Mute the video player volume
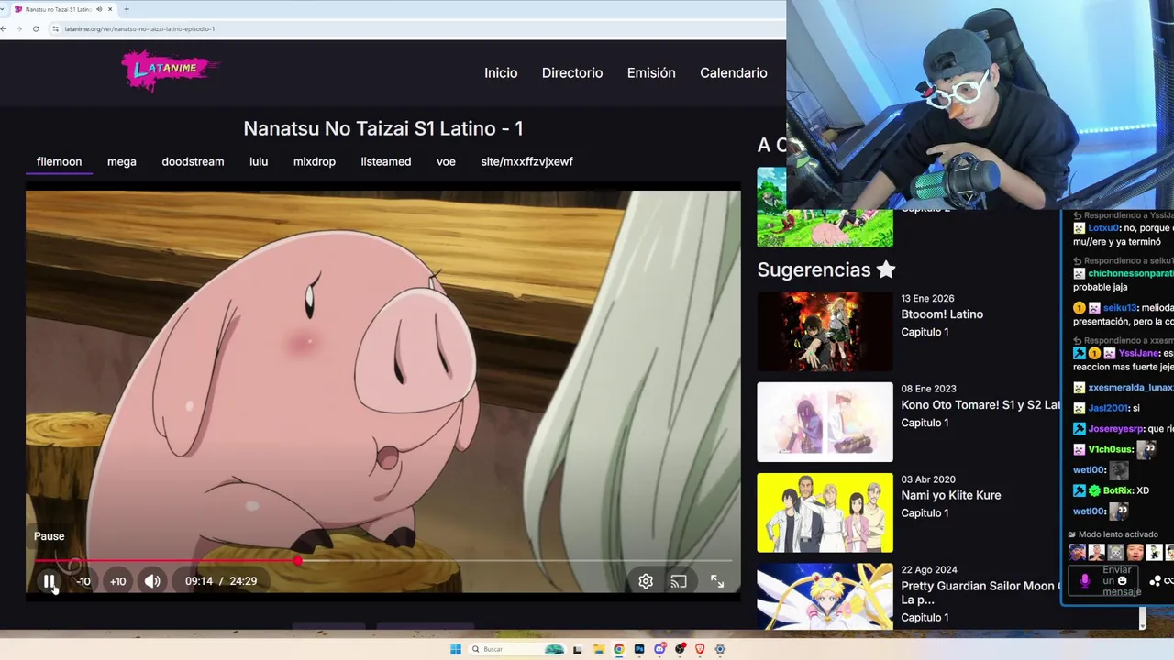This screenshot has width=1174, height=660. 152,581
